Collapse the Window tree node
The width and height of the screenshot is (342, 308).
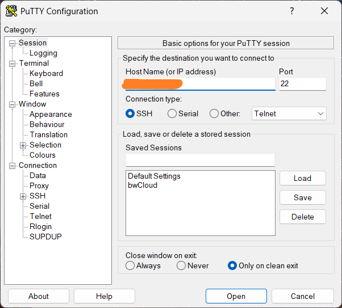(12, 104)
